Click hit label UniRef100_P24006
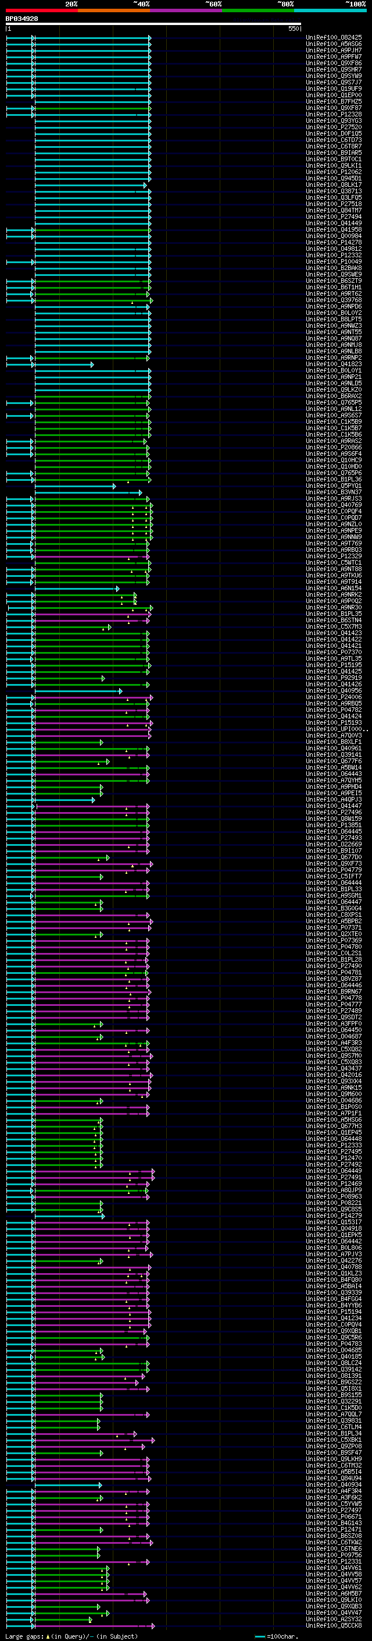Viewport: 372px width, 1641px height. [334, 697]
